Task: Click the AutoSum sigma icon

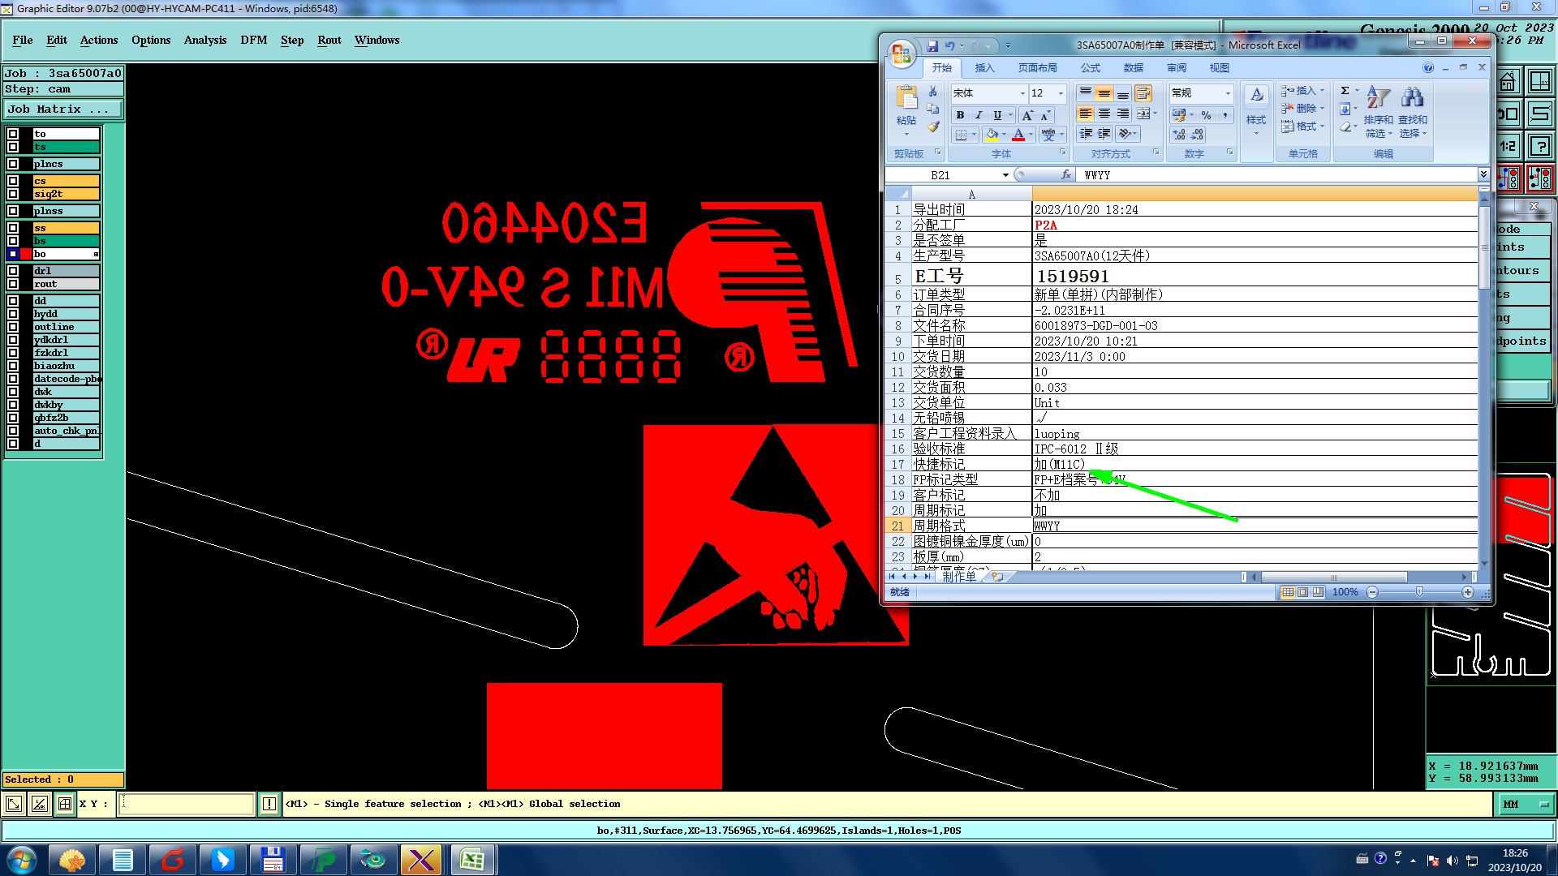Action: coord(1345,91)
